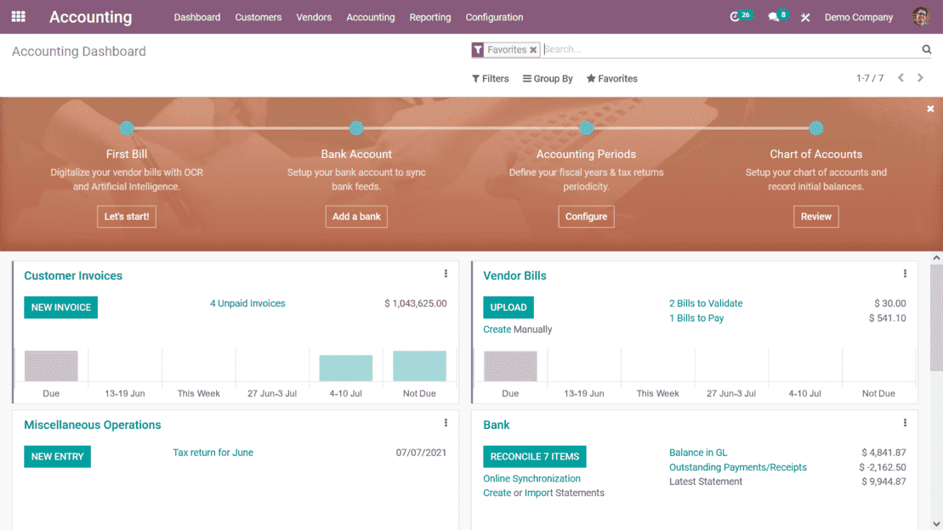The height and width of the screenshot is (530, 943).
Task: Open Customer Invoices kebab menu
Action: coord(446,273)
